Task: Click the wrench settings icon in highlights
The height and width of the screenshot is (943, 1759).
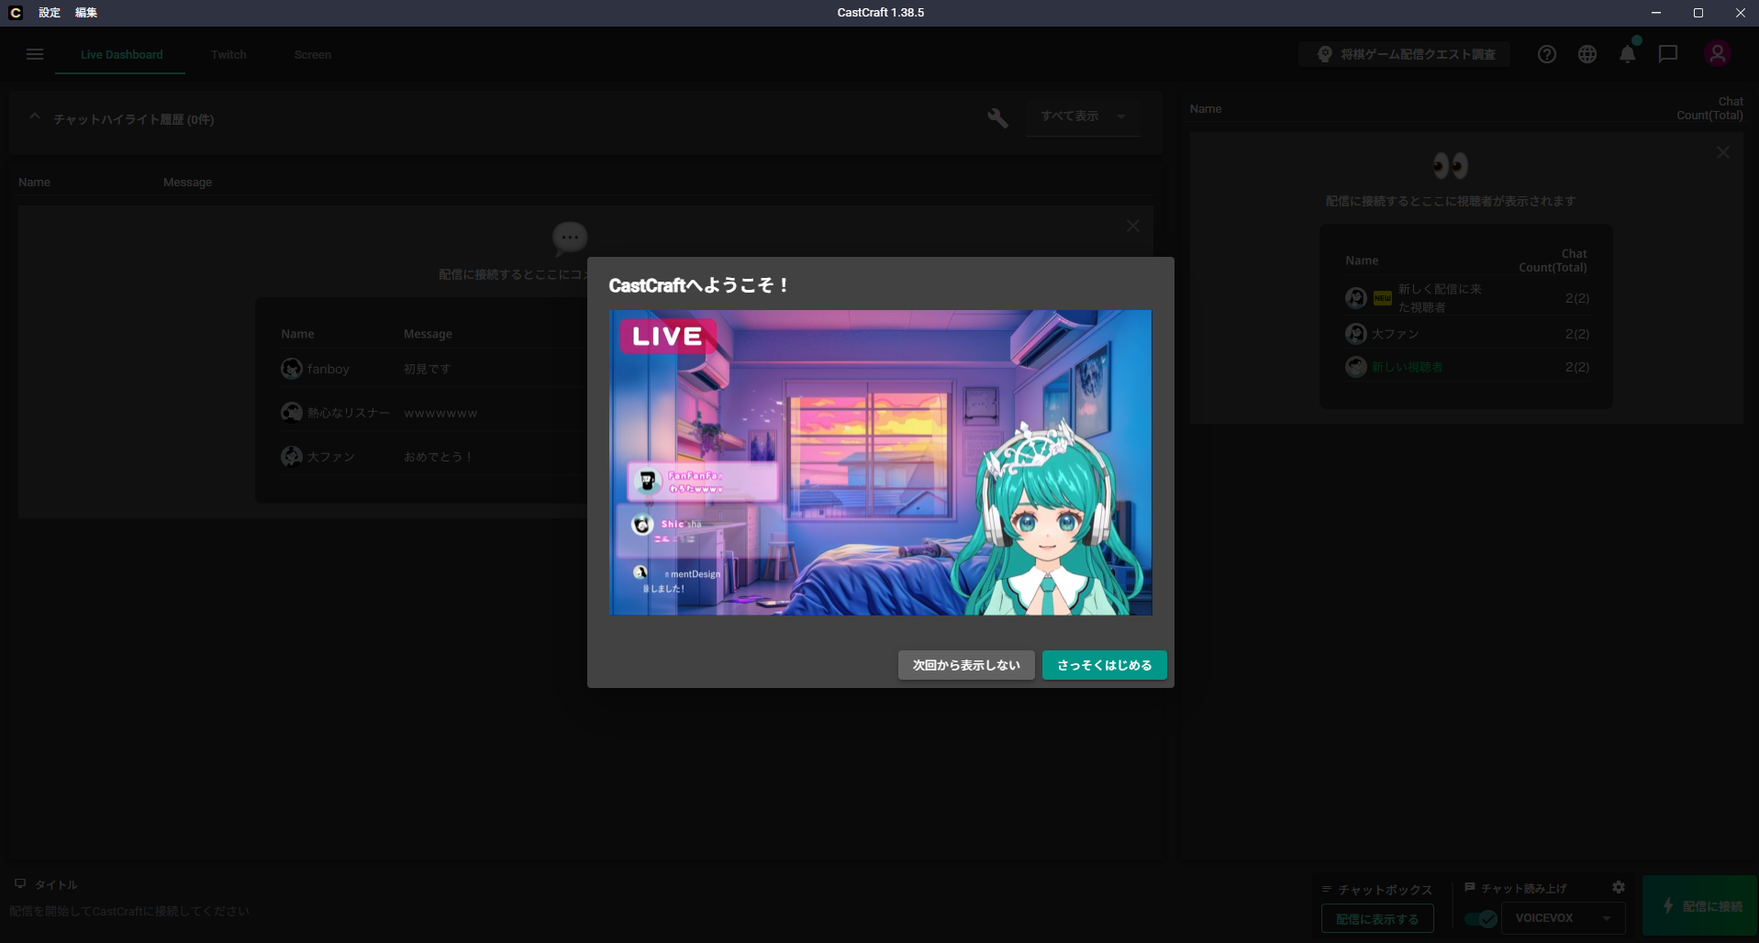Action: 997,117
